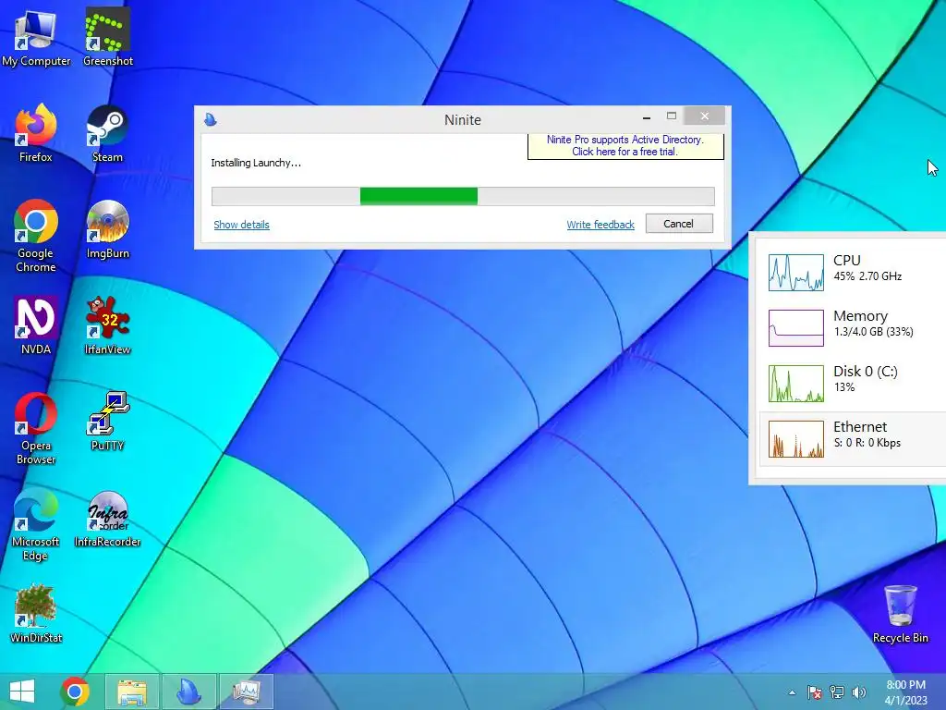Maximize the Ninite window
Image resolution: width=946 pixels, height=710 pixels.
(x=671, y=116)
